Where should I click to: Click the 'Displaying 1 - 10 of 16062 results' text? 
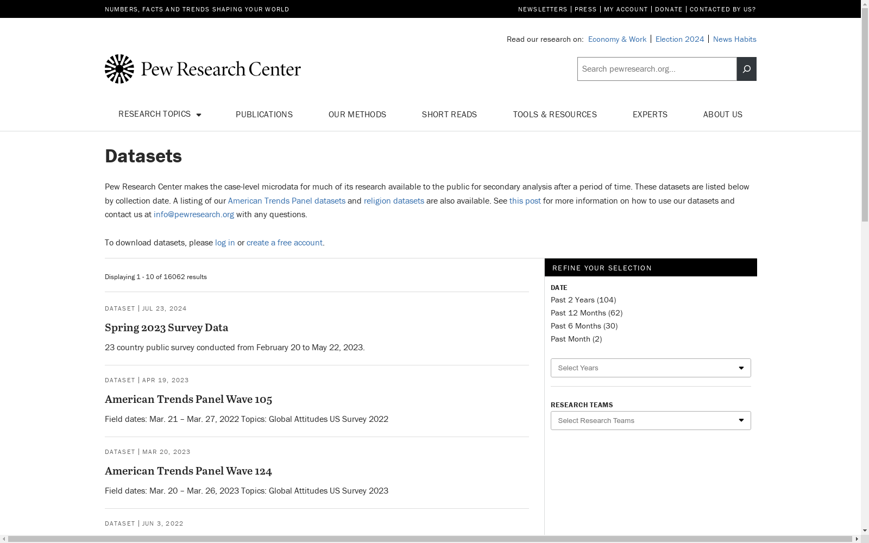click(156, 277)
